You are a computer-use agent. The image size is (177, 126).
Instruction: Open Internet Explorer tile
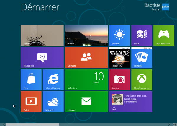tap(53, 80)
